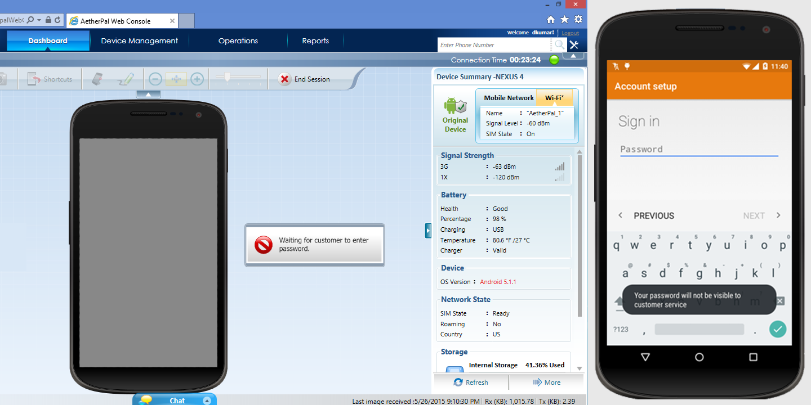Tap the ?123 symbols key on phone keyboard
This screenshot has height=405, width=811.
pyautogui.click(x=621, y=329)
